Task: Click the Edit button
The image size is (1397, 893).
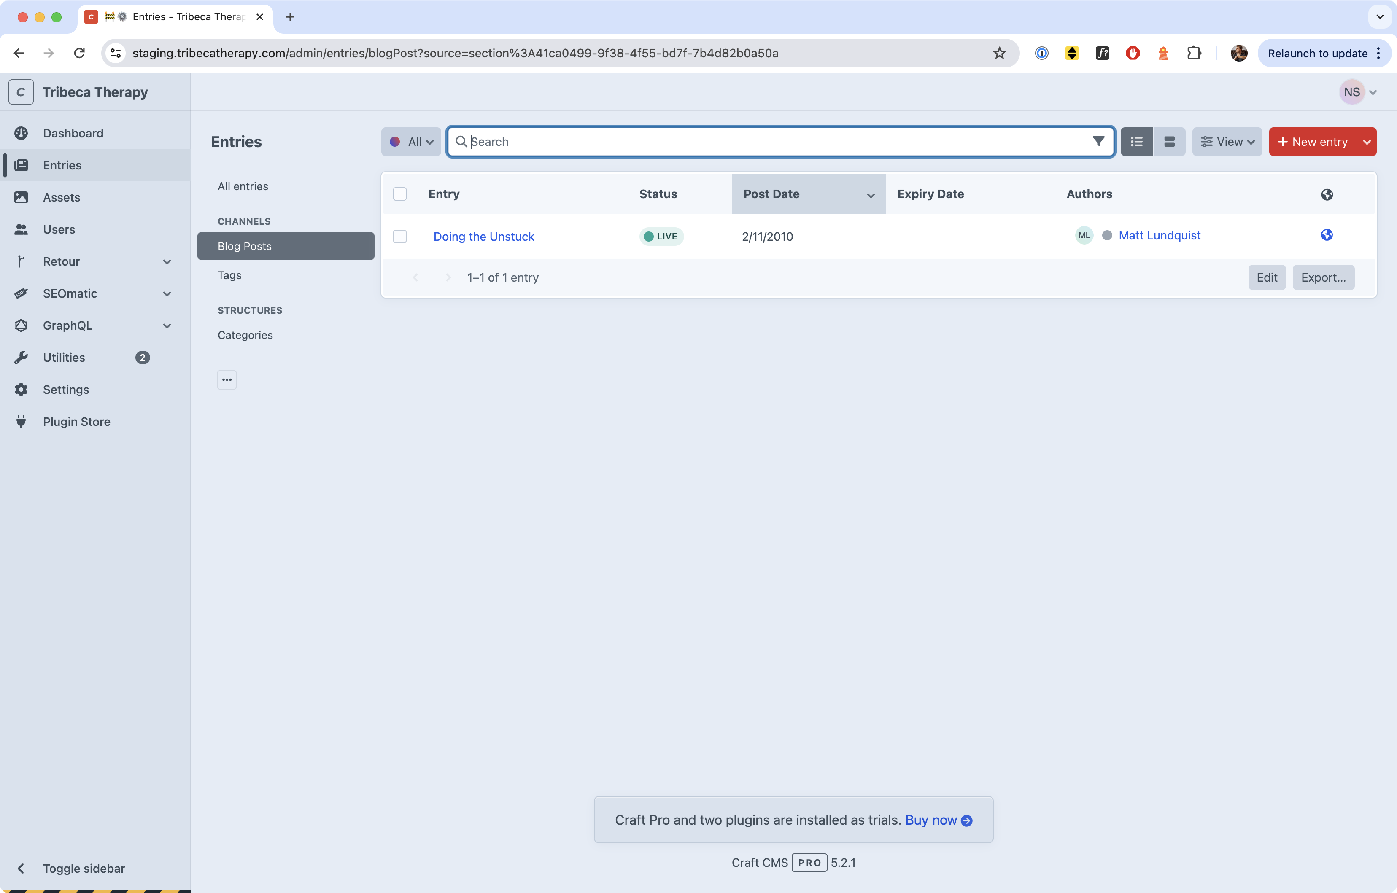Action: [x=1267, y=277]
